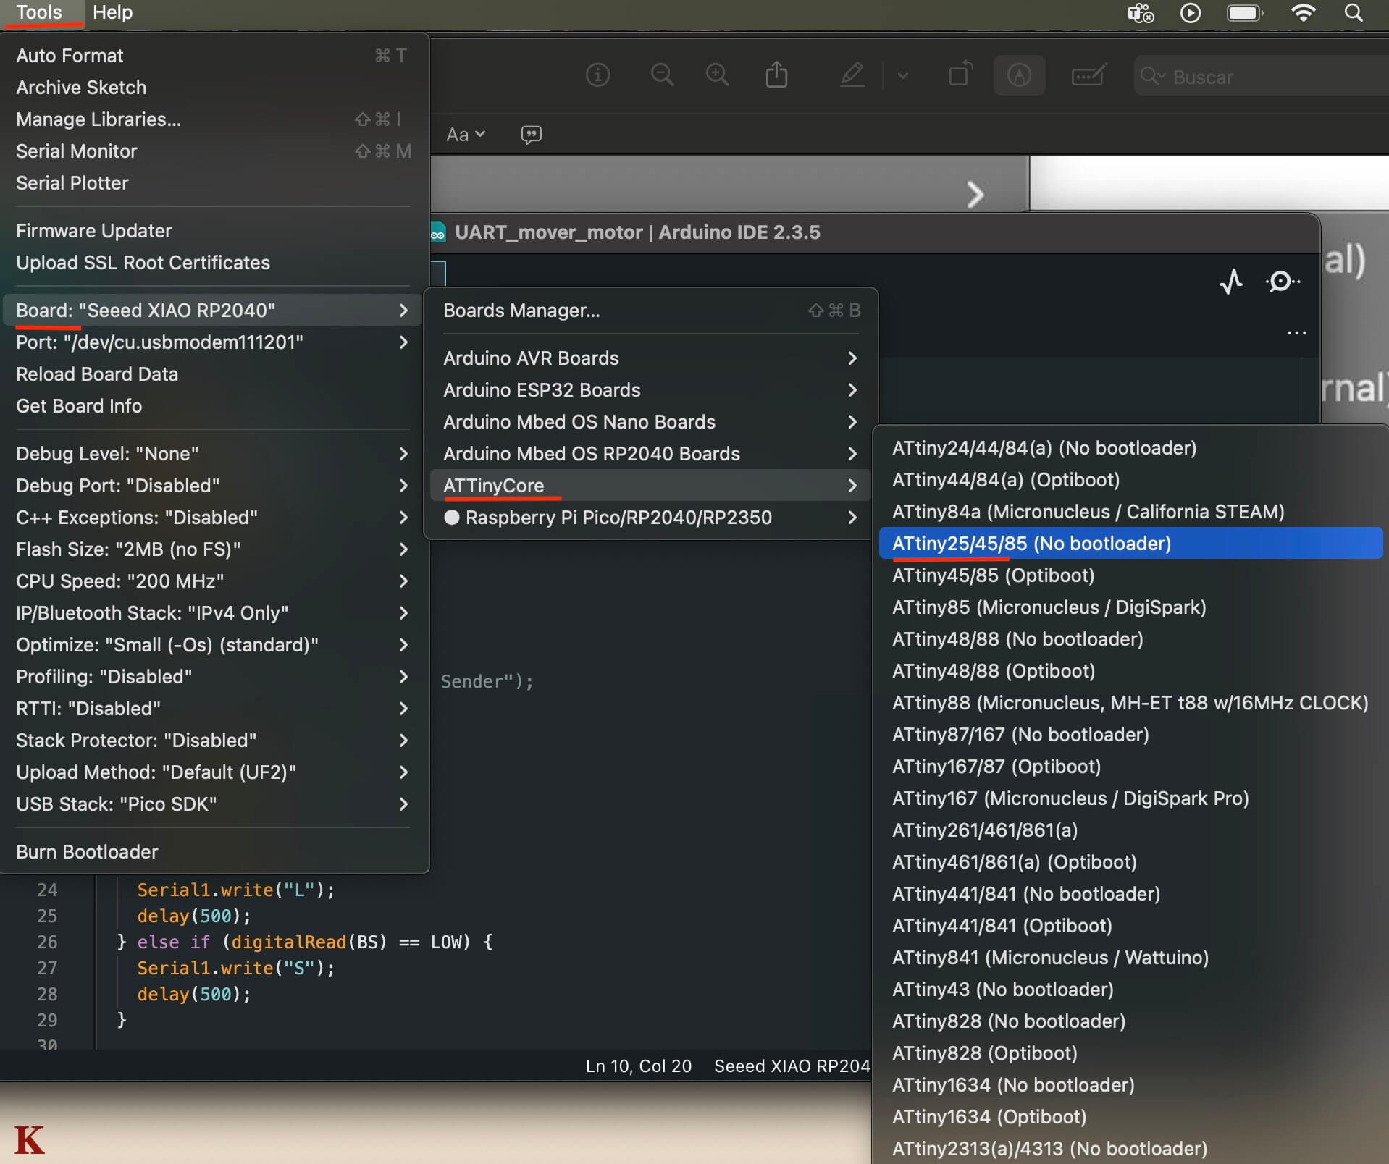1389x1164 pixels.
Task: Expand Raspberry Pi Pico/RP2040/RP2350 submenu
Action: (651, 518)
